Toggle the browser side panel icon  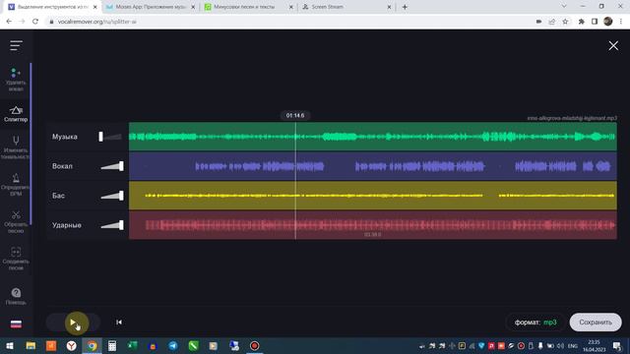pyautogui.click(x=595, y=22)
